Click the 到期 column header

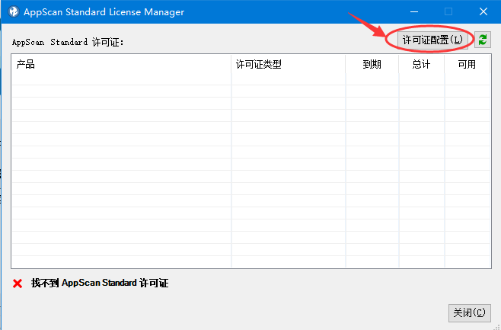[372, 65]
